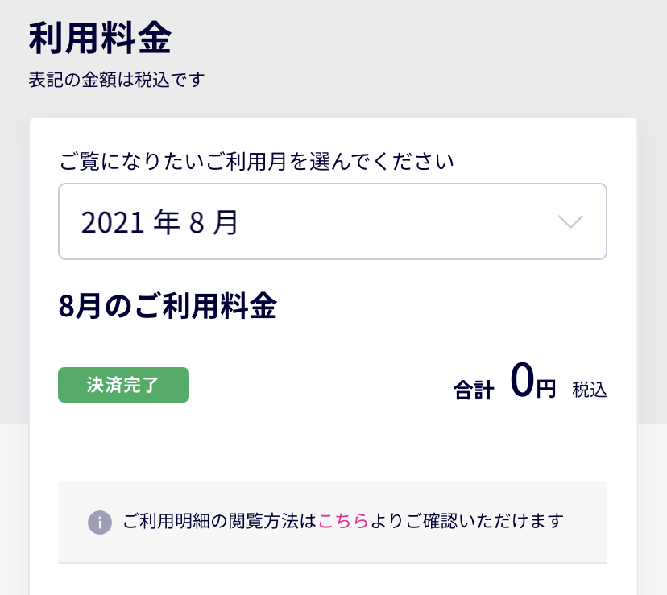
Task: Click the info icon beside usage notice
Action: (x=98, y=522)
